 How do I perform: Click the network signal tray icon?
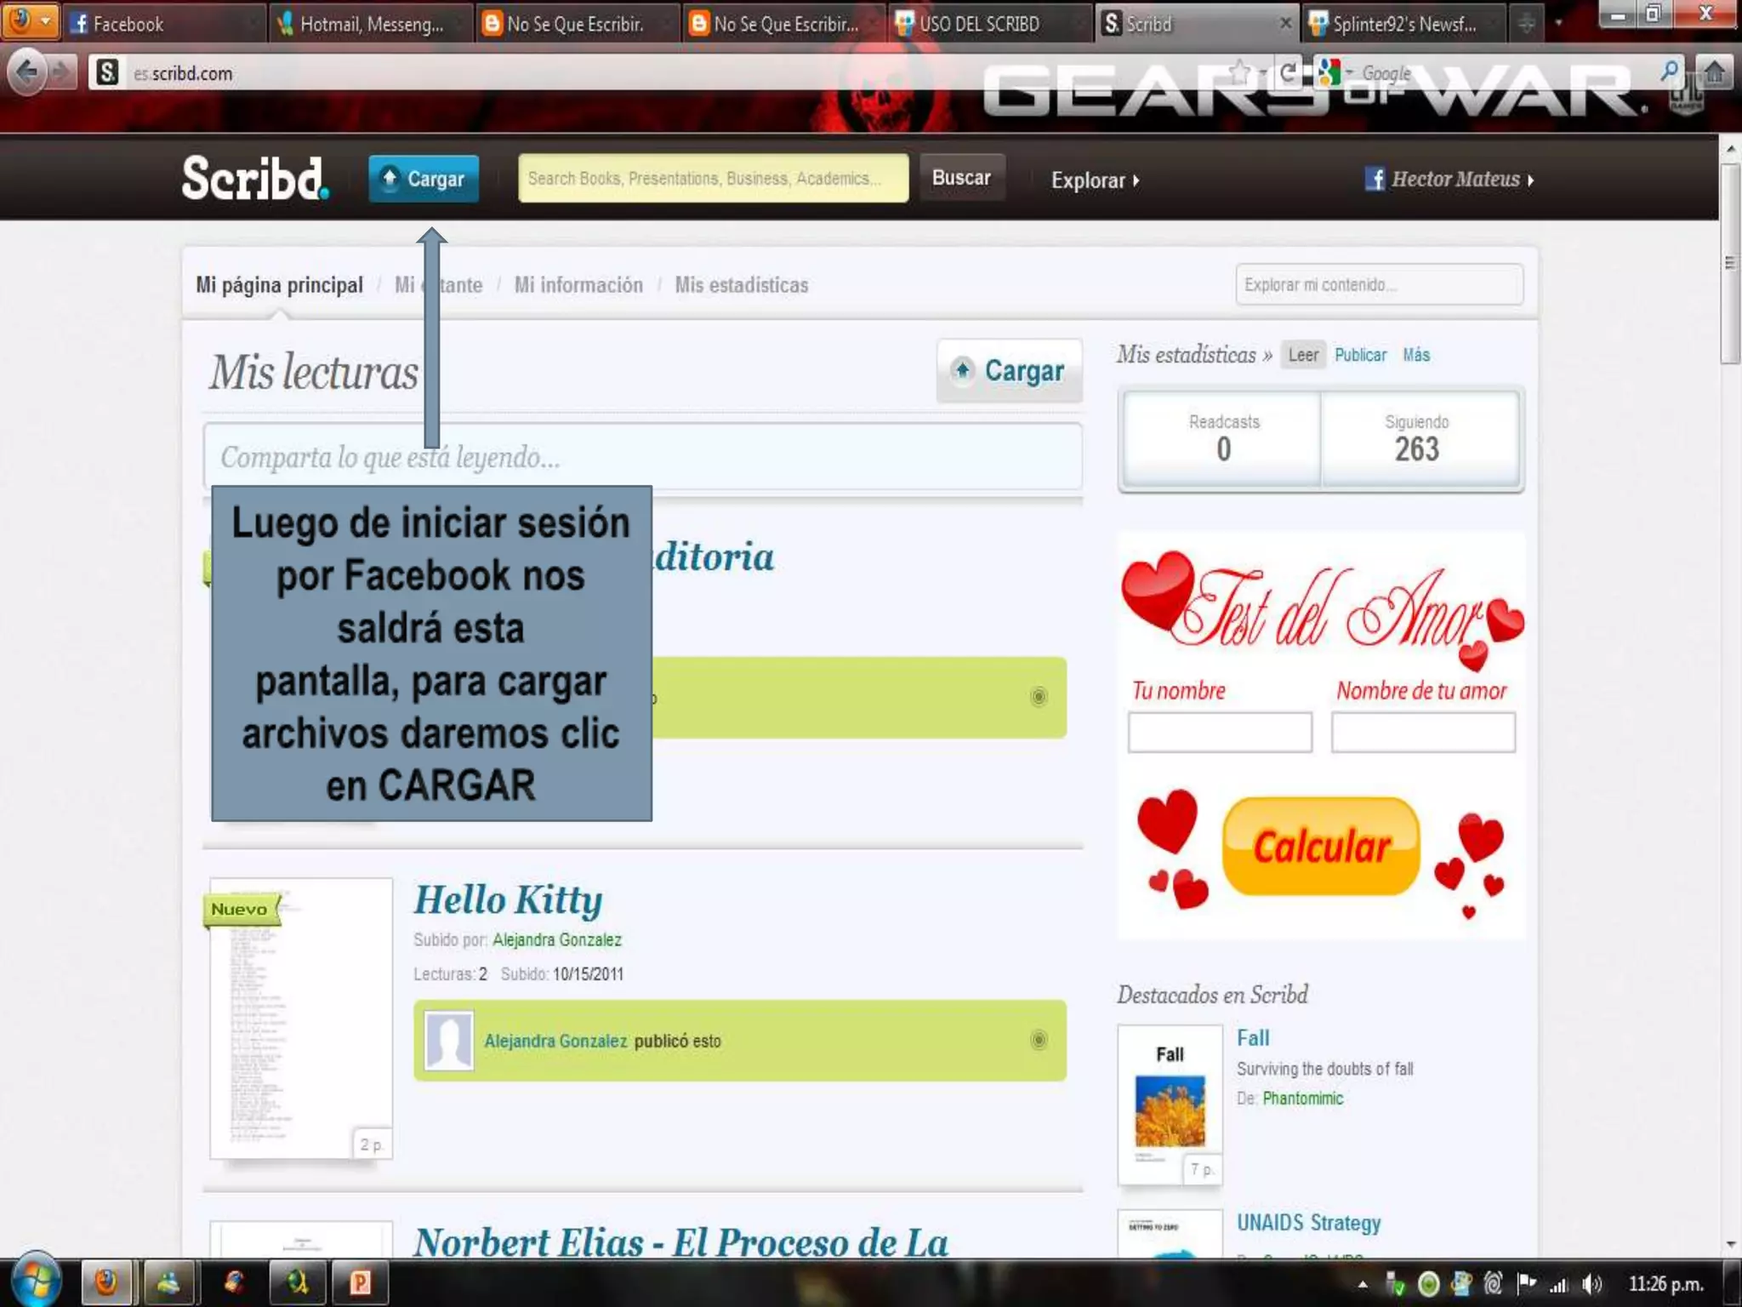pos(1558,1284)
